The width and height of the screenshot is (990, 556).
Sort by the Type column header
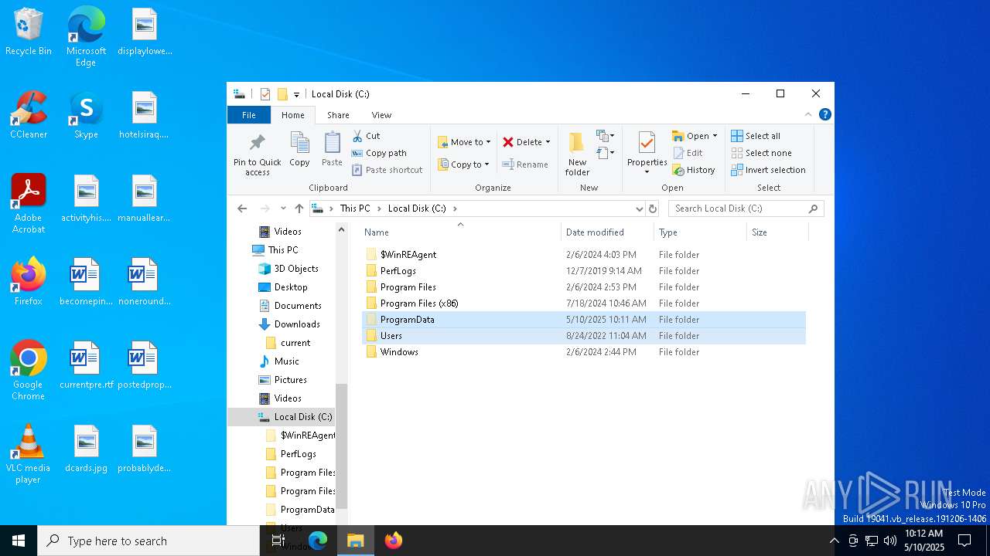pos(700,232)
